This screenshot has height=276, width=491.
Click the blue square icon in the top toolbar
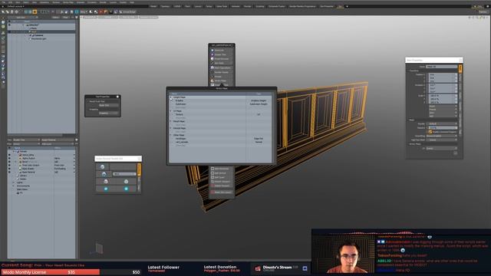pos(77,12)
